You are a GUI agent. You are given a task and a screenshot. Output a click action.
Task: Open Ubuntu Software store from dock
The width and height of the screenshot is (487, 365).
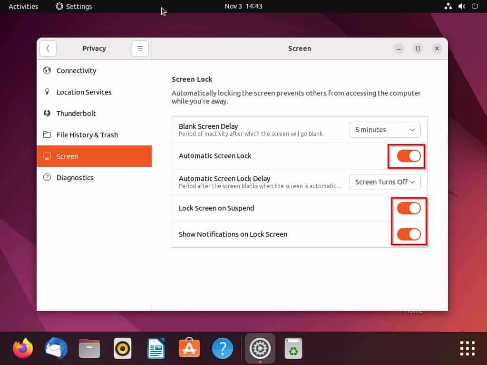point(189,348)
